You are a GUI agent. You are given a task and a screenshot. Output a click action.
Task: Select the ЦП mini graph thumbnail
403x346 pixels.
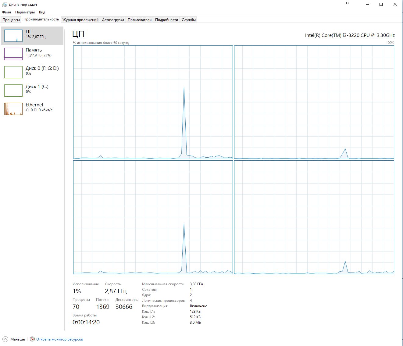coord(13,36)
